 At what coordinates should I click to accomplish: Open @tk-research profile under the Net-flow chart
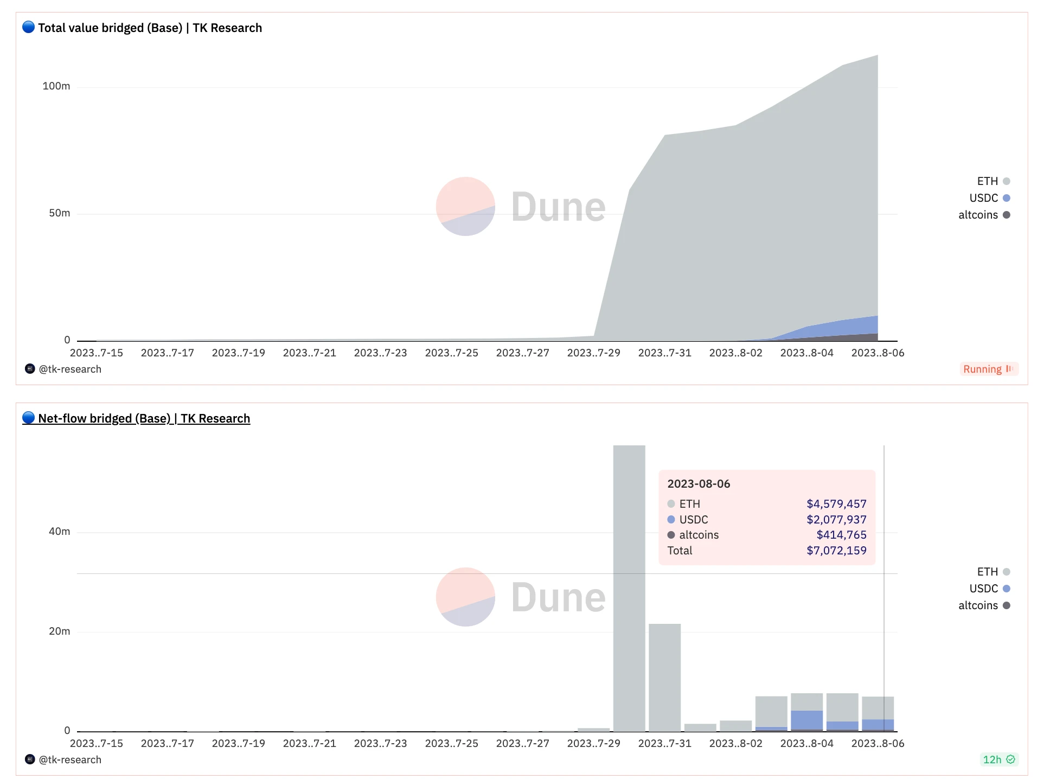click(70, 759)
